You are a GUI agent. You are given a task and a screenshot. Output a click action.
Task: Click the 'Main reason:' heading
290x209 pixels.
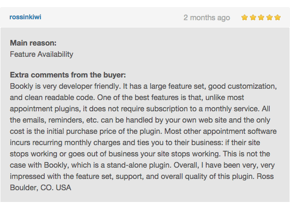click(33, 43)
